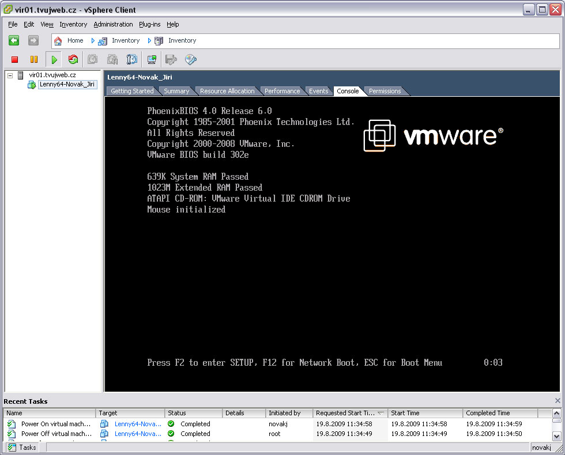The height and width of the screenshot is (455, 565).
Task: Launch the virtual machine console icon
Action: [x=152, y=59]
